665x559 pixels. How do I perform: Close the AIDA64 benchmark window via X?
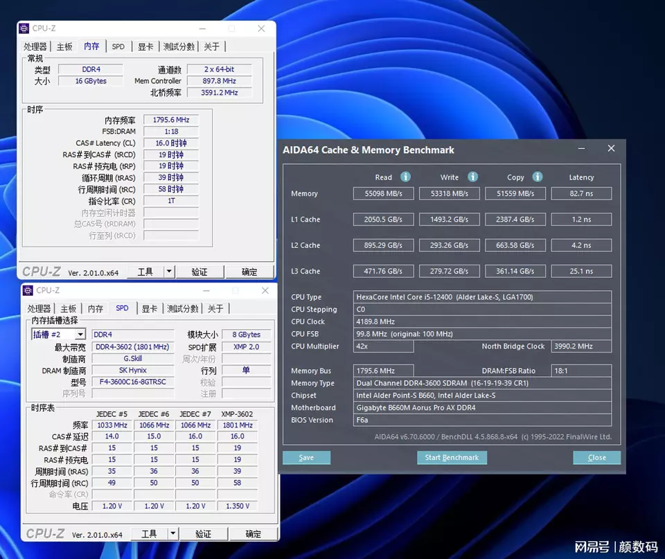click(x=611, y=148)
